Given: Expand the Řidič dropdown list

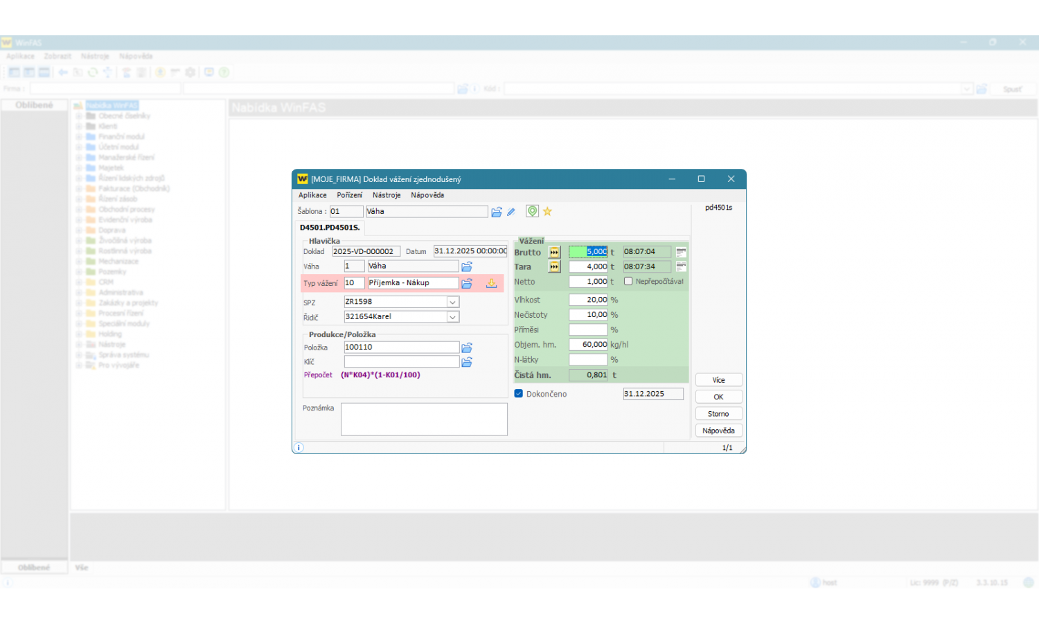Looking at the screenshot, I should 452,317.
